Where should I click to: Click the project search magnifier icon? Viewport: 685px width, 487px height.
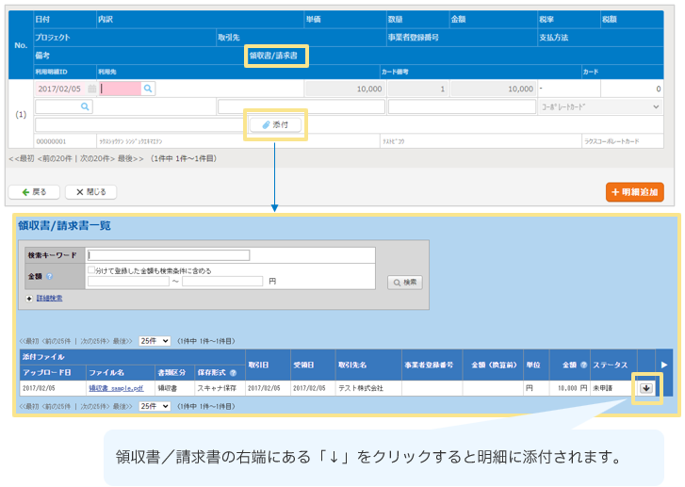coord(85,107)
